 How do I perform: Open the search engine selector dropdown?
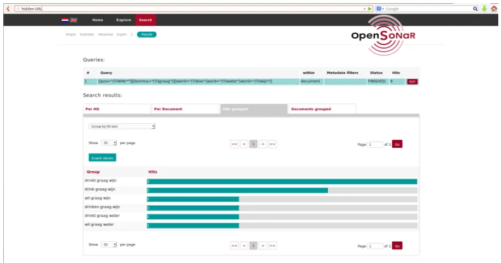click(x=380, y=9)
